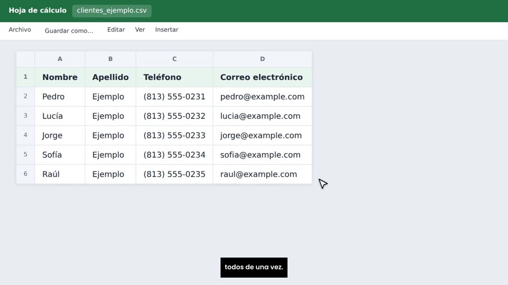The height and width of the screenshot is (285, 508).
Task: Select cell containing Jorge
Action: pos(60,135)
